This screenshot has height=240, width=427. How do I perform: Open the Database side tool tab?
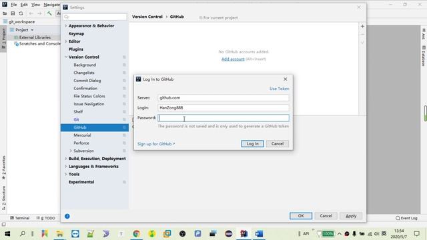pos(424,56)
